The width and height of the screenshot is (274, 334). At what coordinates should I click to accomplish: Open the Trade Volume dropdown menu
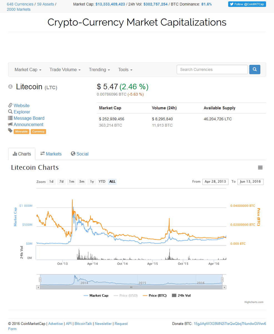(65, 70)
